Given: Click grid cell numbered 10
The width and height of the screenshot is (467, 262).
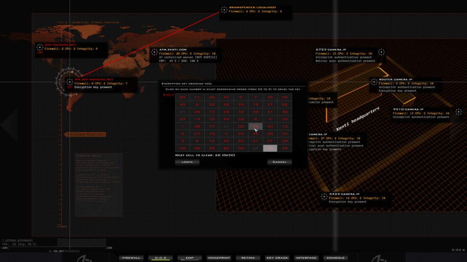Looking at the screenshot, I should [241, 112].
